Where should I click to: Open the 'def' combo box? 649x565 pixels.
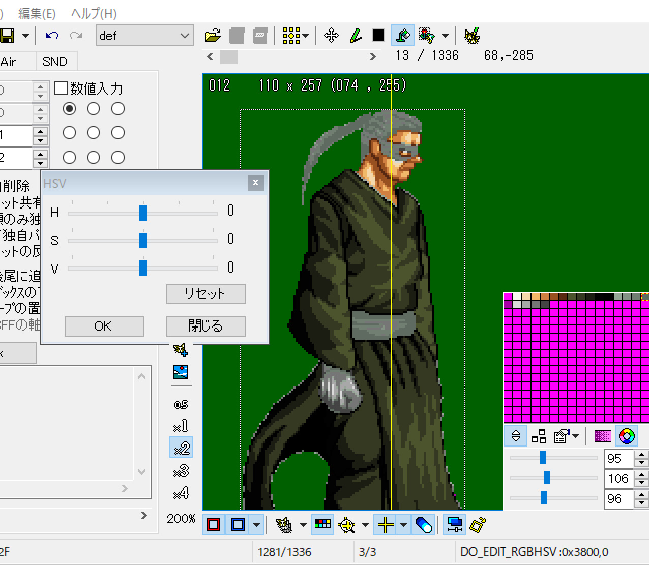point(145,36)
